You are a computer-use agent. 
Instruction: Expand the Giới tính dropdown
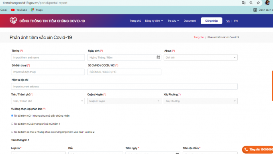coord(201,57)
